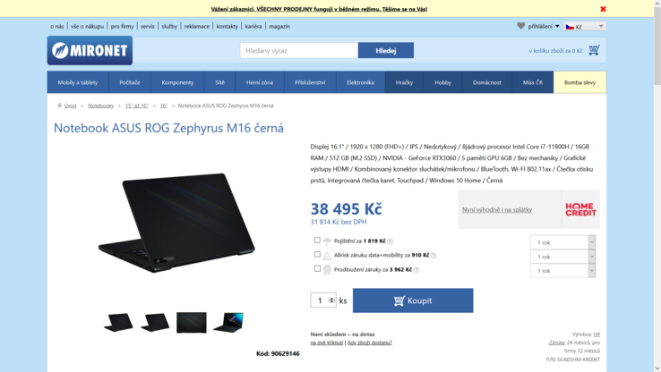Open Komponenty menu
The image size is (661, 372).
(177, 82)
